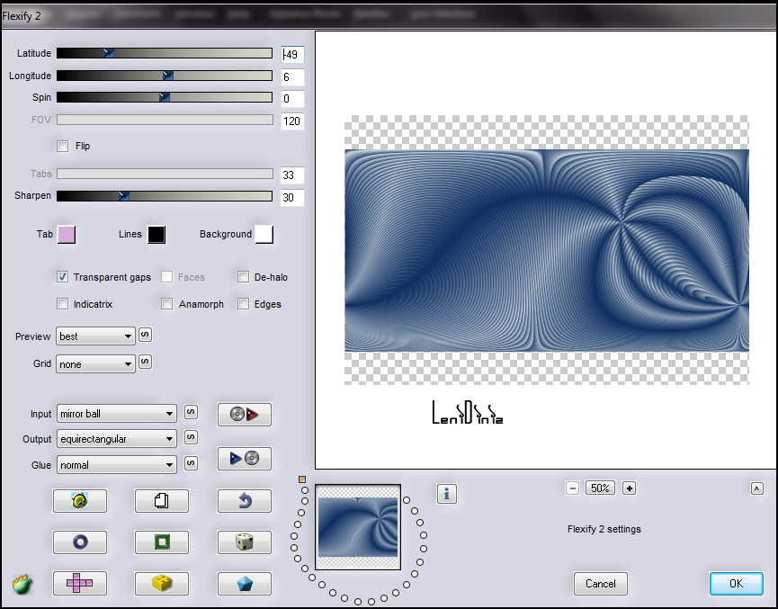Click the Tabs value field showing 33
This screenshot has width=778, height=609.
[292, 175]
